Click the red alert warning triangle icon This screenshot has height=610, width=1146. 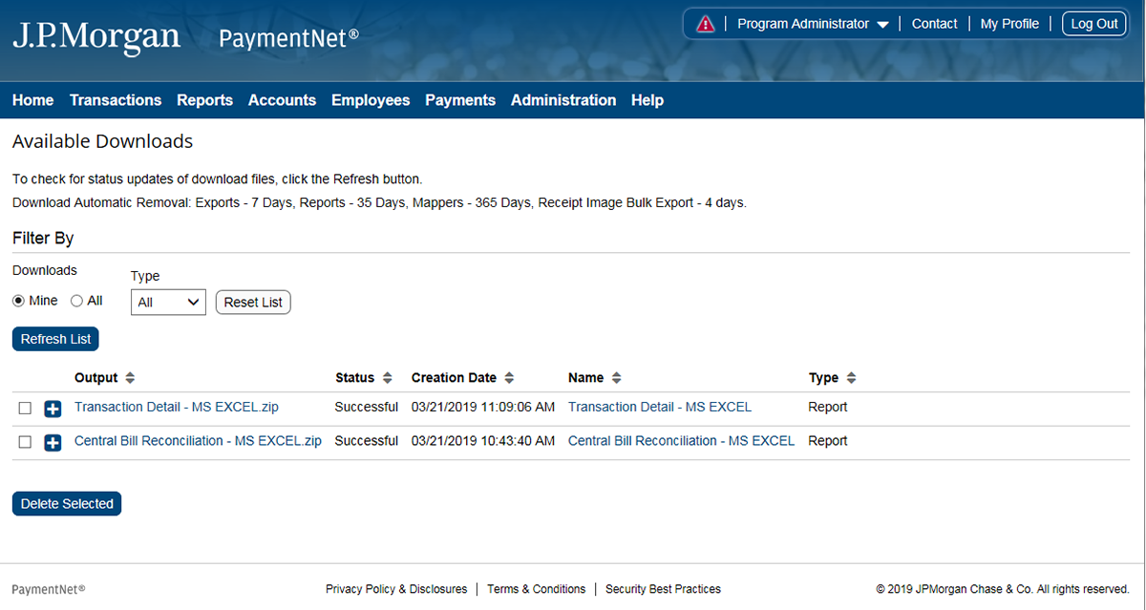pyautogui.click(x=705, y=25)
